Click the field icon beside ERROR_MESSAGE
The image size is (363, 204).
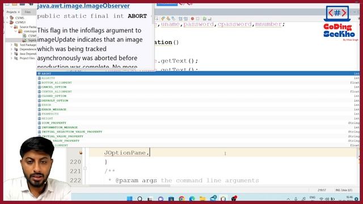coord(39,109)
